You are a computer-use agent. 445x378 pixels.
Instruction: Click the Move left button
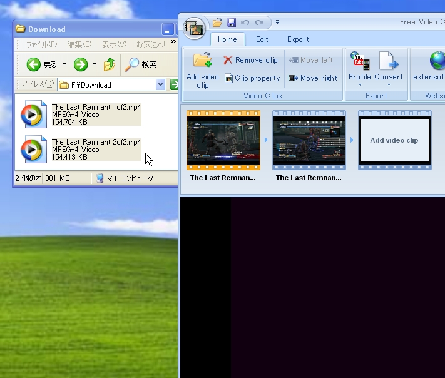coord(310,60)
